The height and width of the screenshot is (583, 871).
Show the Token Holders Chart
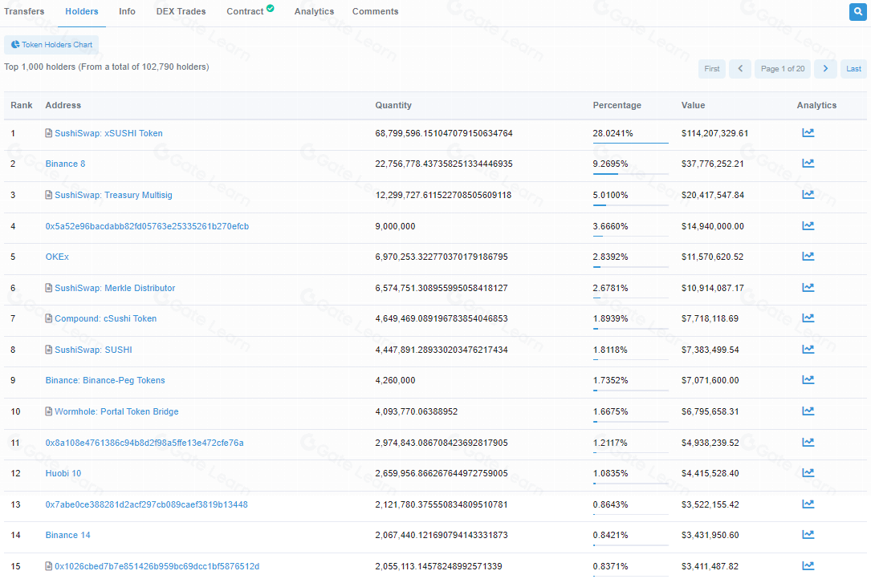(x=51, y=45)
